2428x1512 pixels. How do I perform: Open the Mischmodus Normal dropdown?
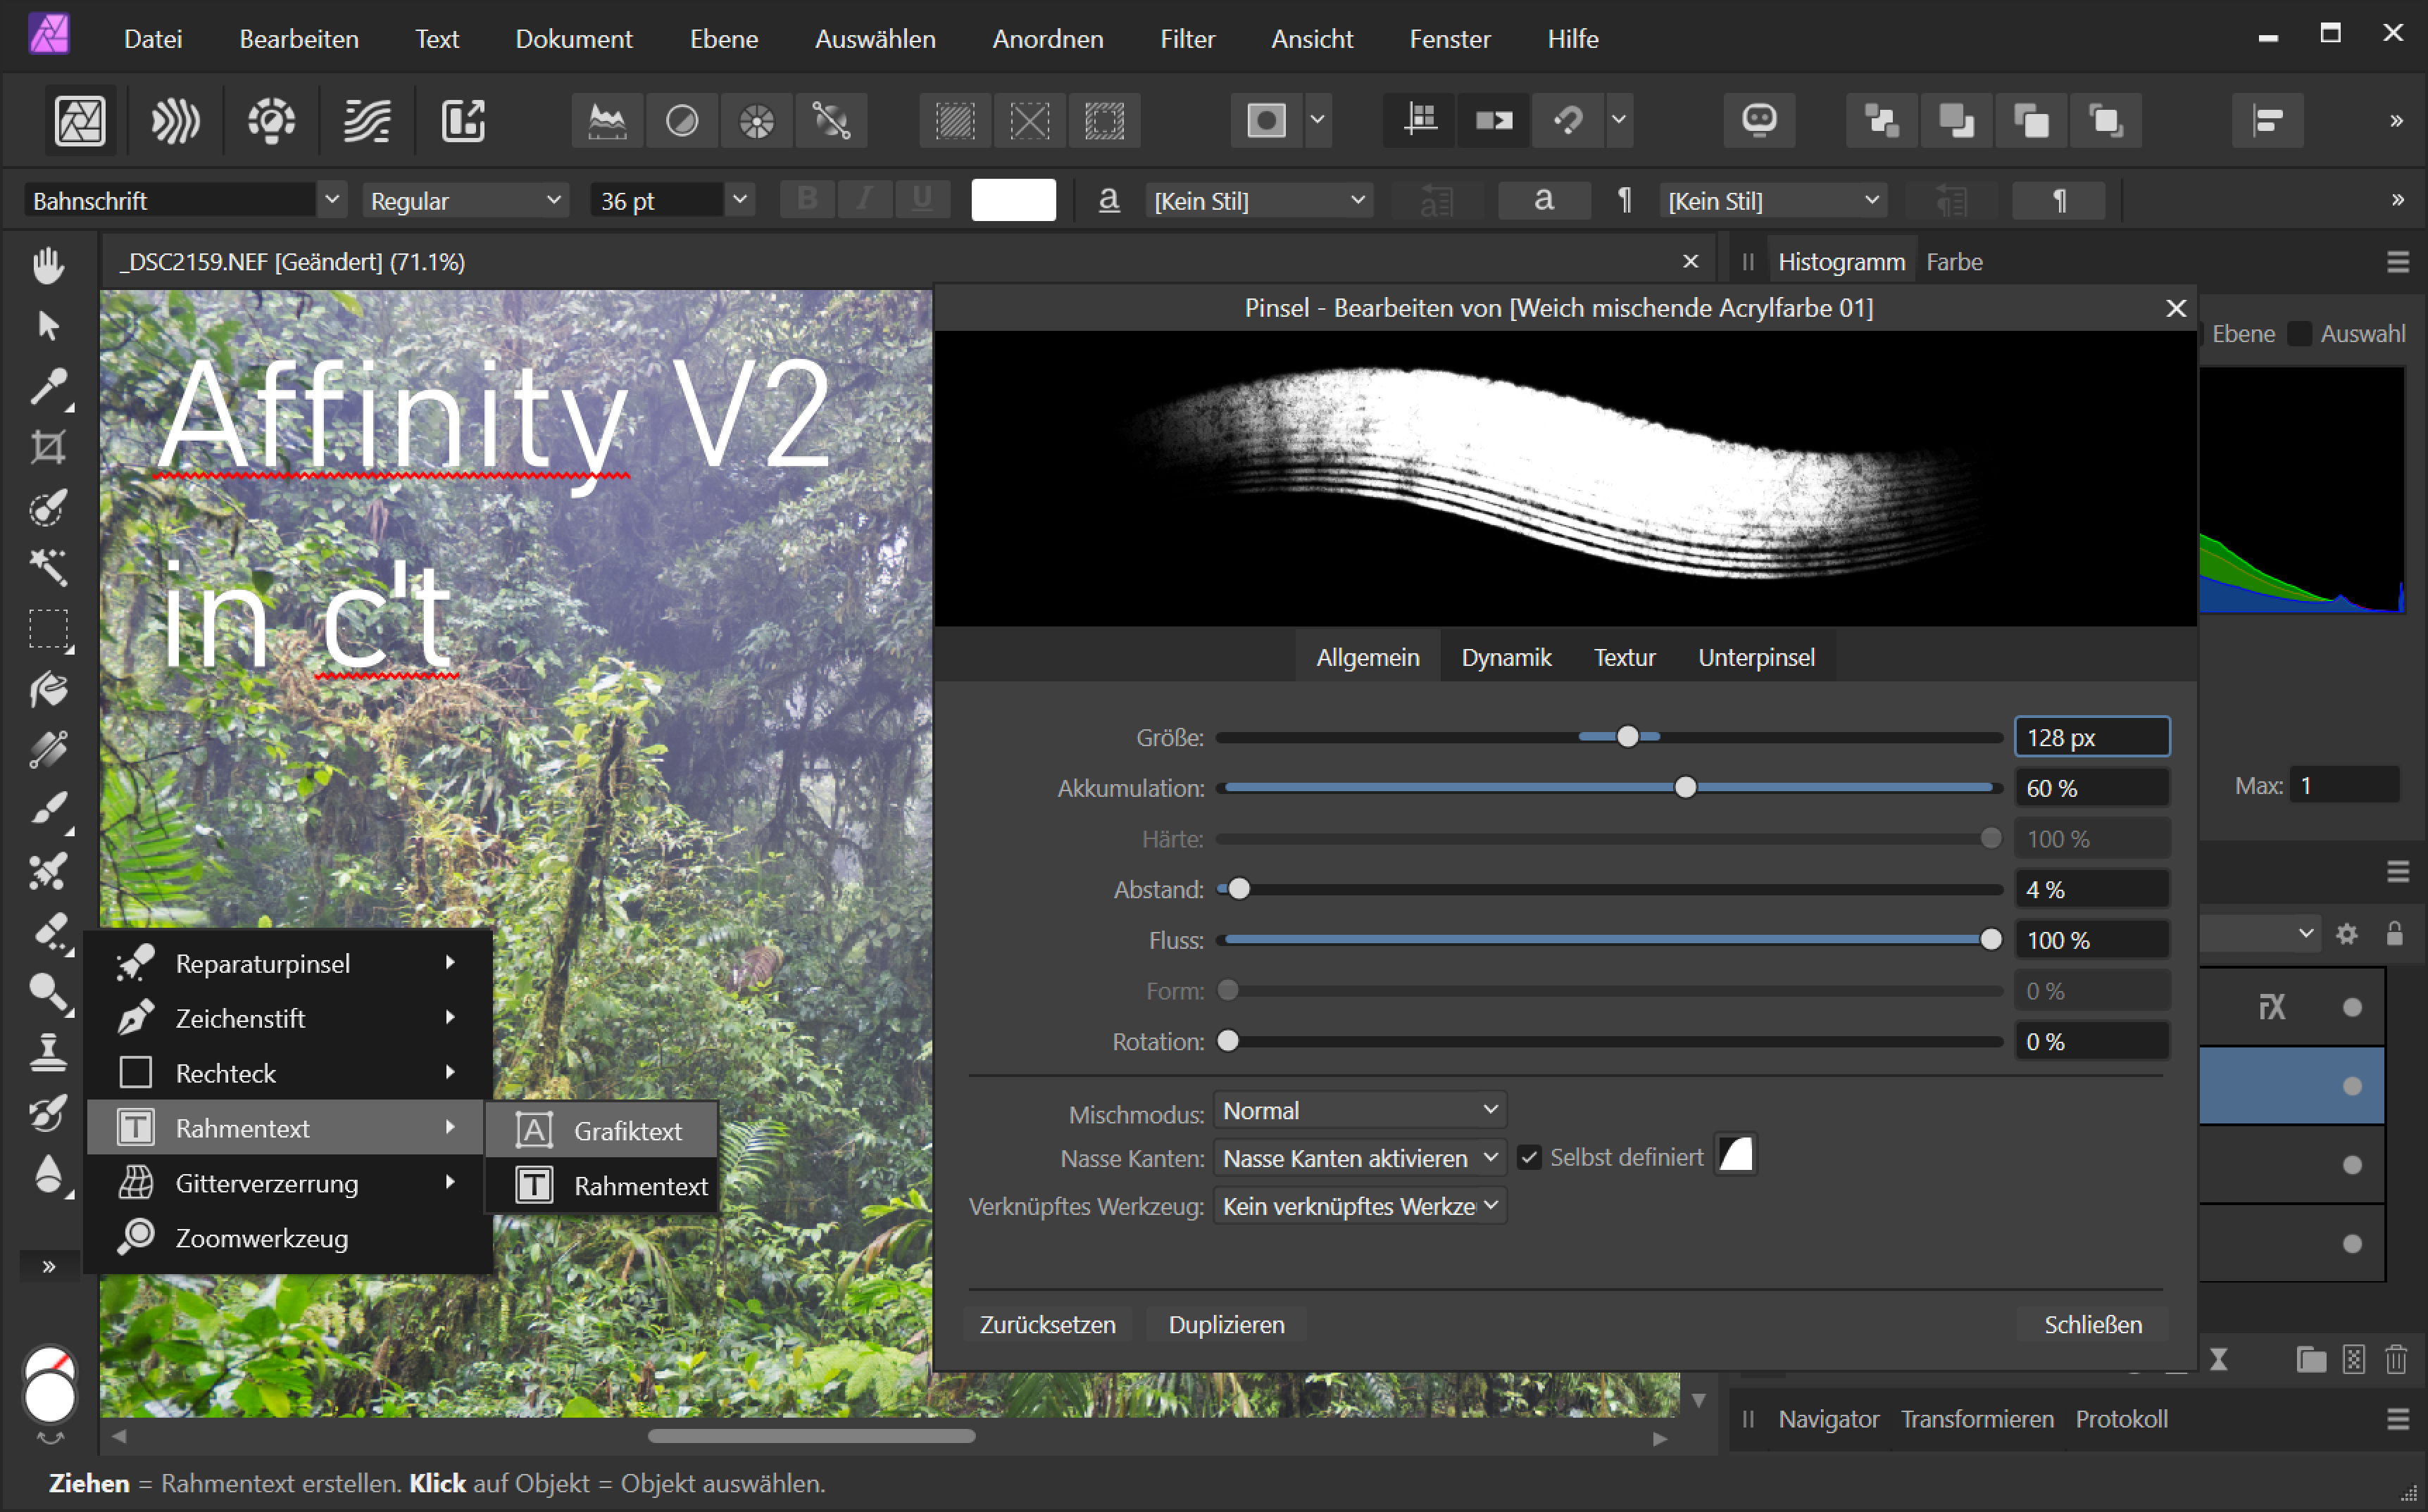(x=1360, y=1110)
